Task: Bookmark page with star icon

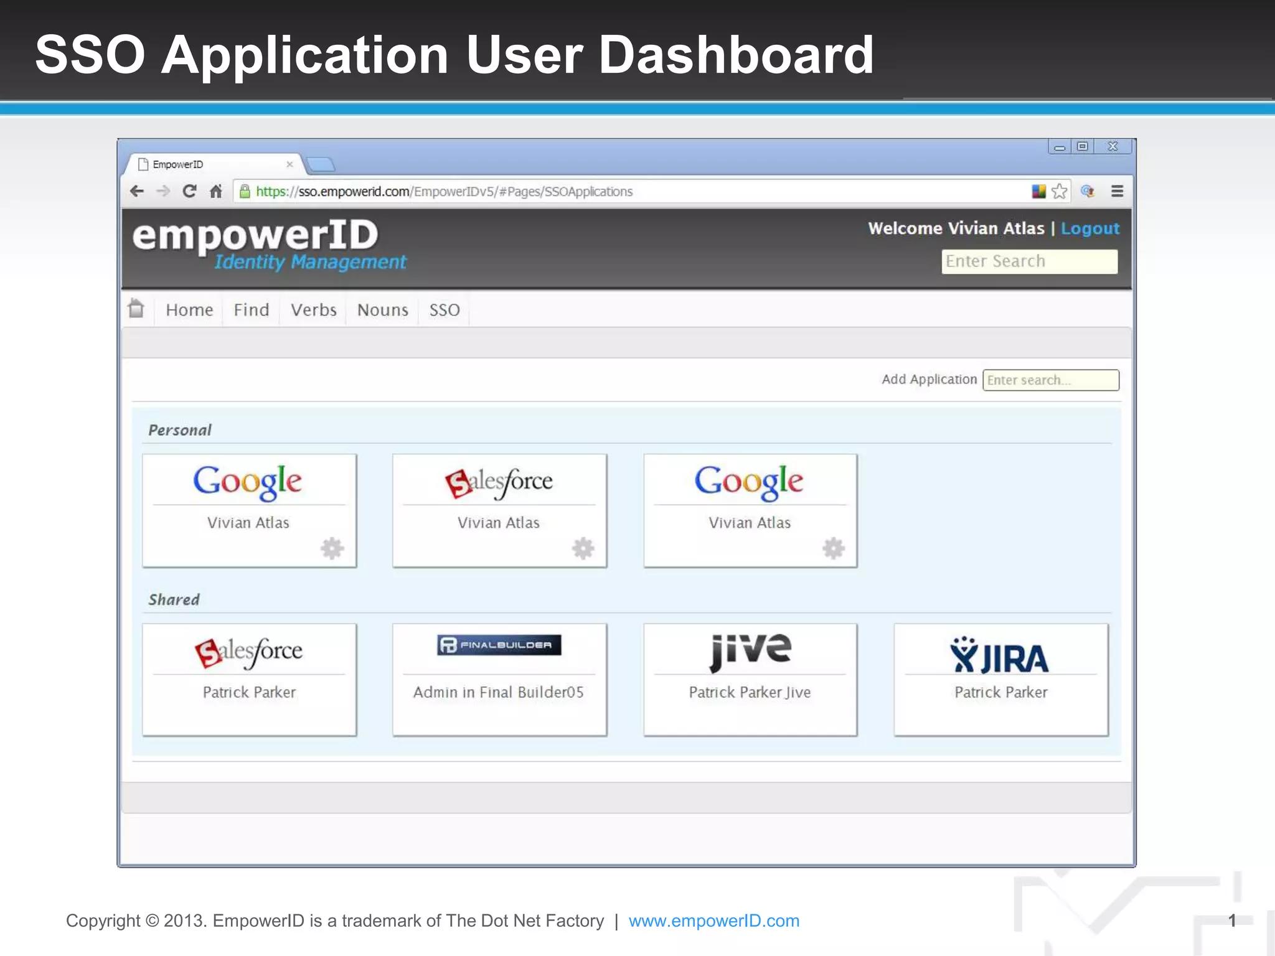Action: click(x=1060, y=191)
